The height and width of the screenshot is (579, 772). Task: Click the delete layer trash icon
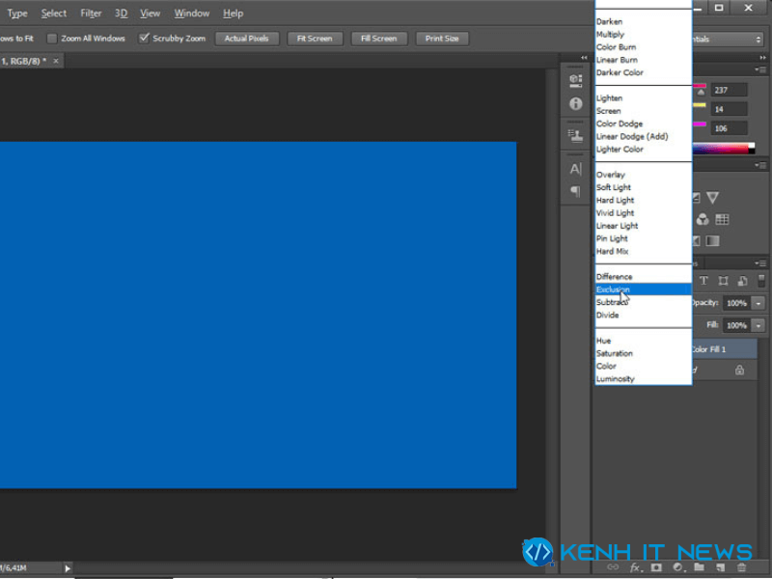(741, 567)
